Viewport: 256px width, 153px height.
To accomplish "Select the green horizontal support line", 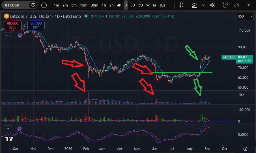I will pos(182,72).
